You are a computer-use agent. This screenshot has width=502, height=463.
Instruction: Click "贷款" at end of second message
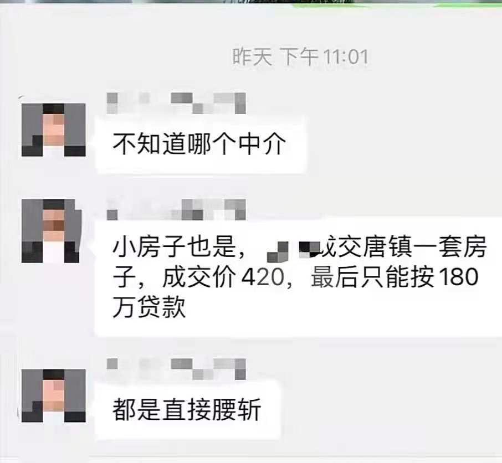[162, 307]
